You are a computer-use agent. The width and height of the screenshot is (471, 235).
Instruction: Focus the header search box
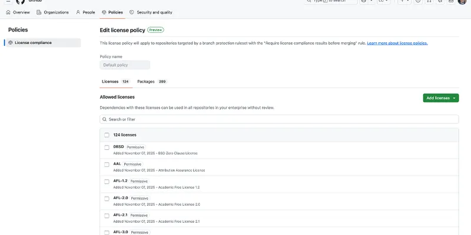(330, 2)
